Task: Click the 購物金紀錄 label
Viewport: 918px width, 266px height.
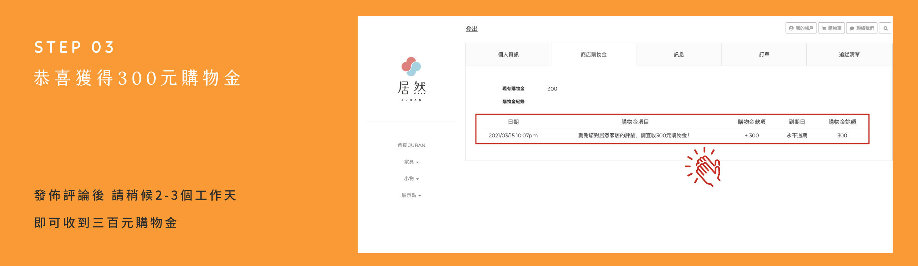Action: pyautogui.click(x=513, y=101)
